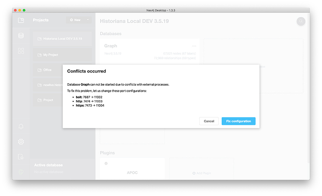Click the Plugins section heading

pos(107,153)
